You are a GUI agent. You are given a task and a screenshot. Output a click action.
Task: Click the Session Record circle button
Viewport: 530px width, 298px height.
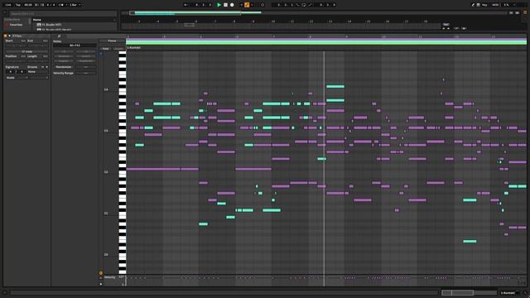tap(263, 5)
